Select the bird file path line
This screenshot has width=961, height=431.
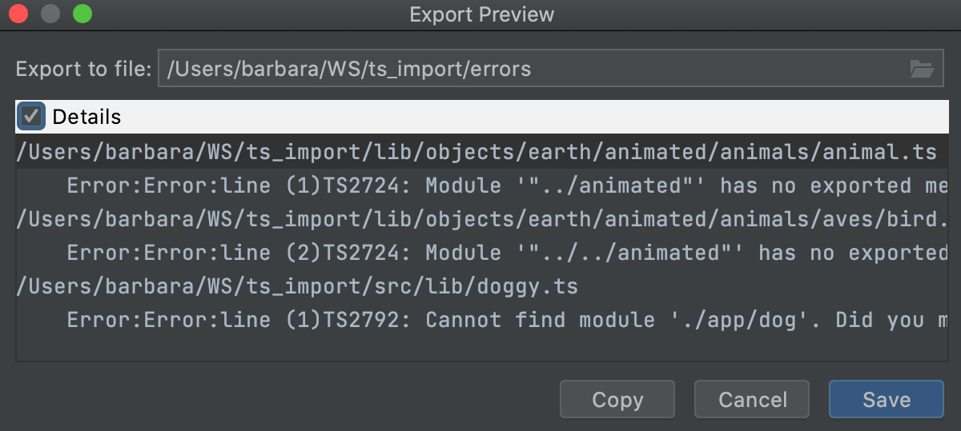[476, 219]
